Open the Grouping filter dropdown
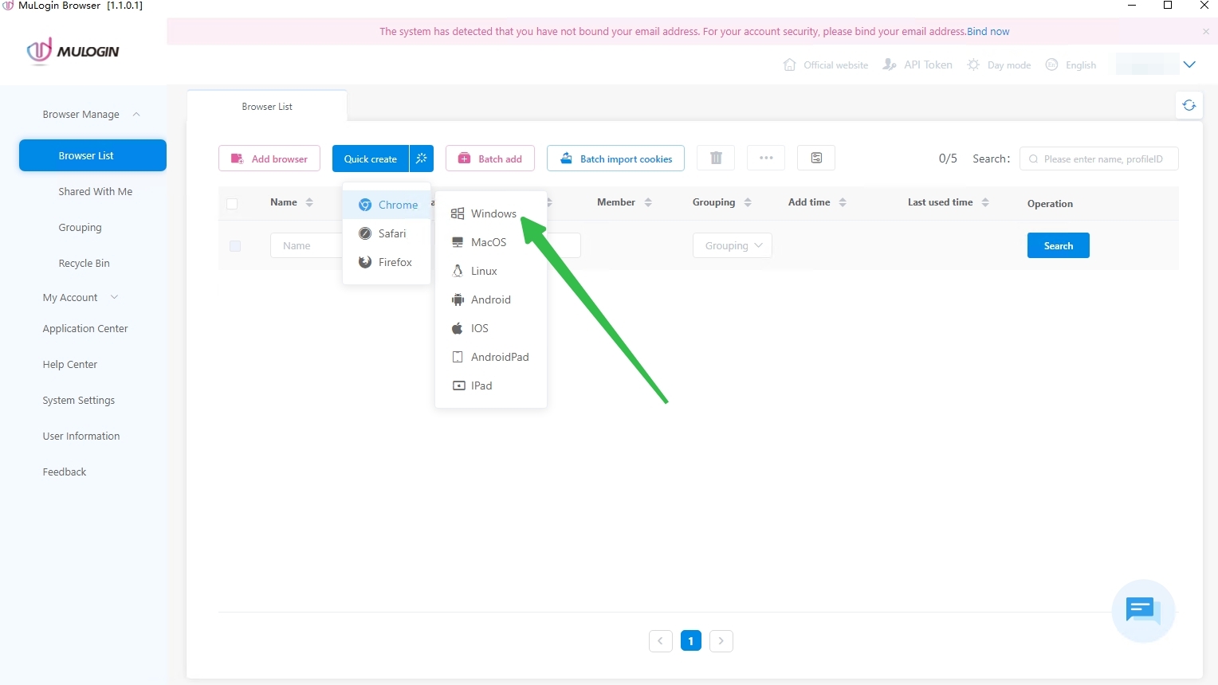Image resolution: width=1218 pixels, height=685 pixels. pyautogui.click(x=733, y=245)
